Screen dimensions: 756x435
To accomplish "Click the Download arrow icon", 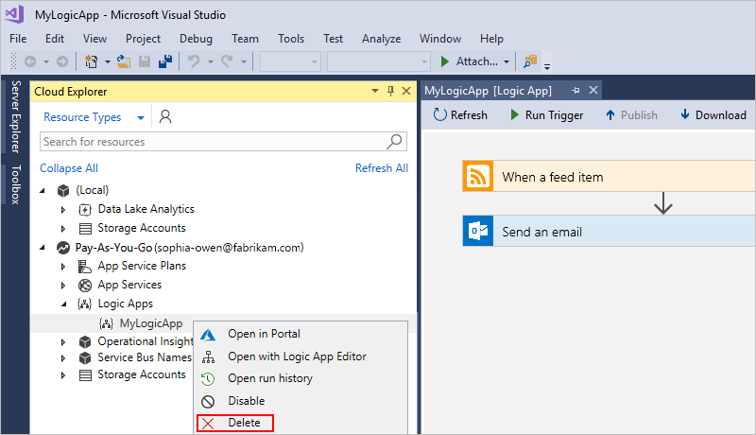I will click(x=685, y=115).
